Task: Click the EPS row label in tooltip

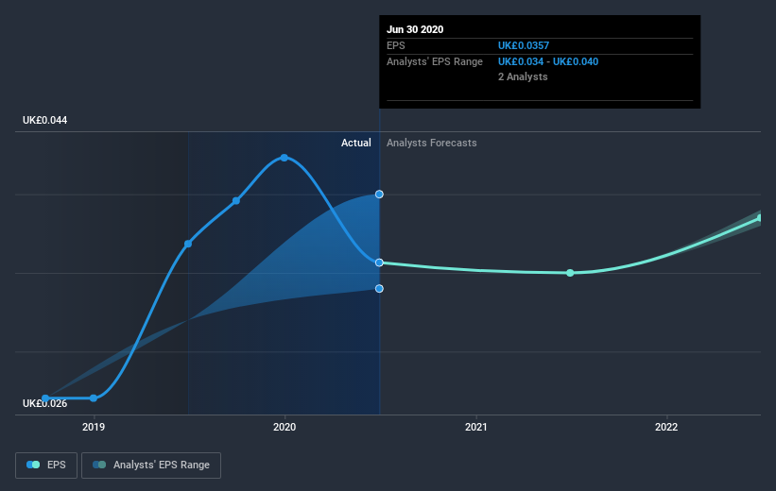Action: (396, 45)
